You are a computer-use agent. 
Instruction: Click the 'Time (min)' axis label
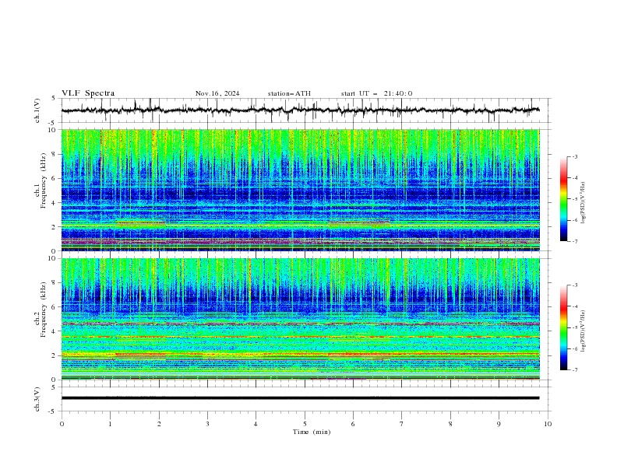pos(312,432)
